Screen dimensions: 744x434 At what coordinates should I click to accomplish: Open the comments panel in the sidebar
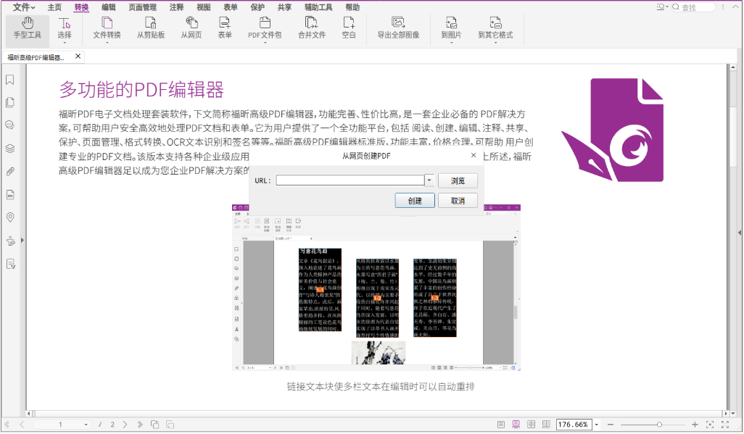[10, 125]
